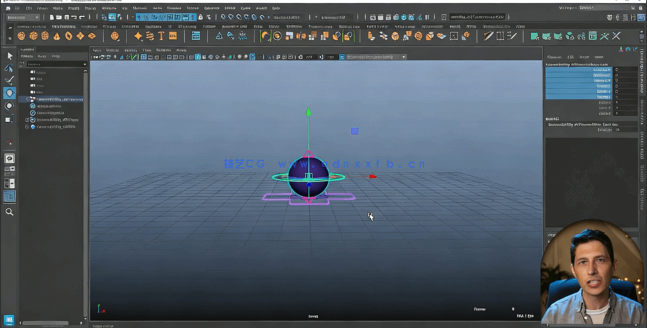Viewport: 647px width, 328px height.
Task: Click the red X-axis translate arrow
Action: (x=372, y=177)
